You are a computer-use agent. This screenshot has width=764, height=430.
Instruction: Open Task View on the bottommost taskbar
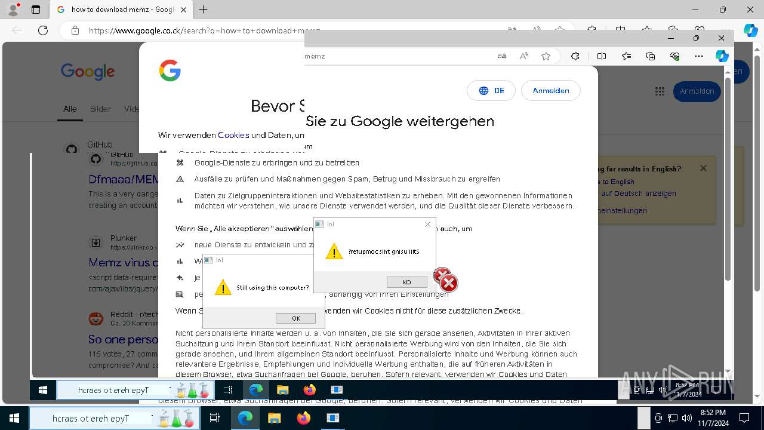point(215,418)
